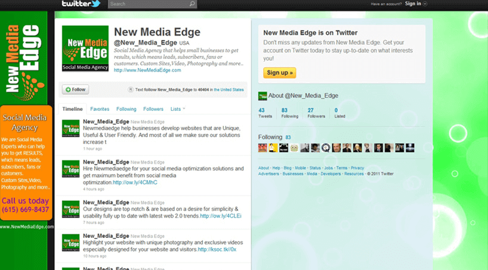The image size is (488, 270).
Task: Switch to the Favorites tab
Action: [x=100, y=109]
